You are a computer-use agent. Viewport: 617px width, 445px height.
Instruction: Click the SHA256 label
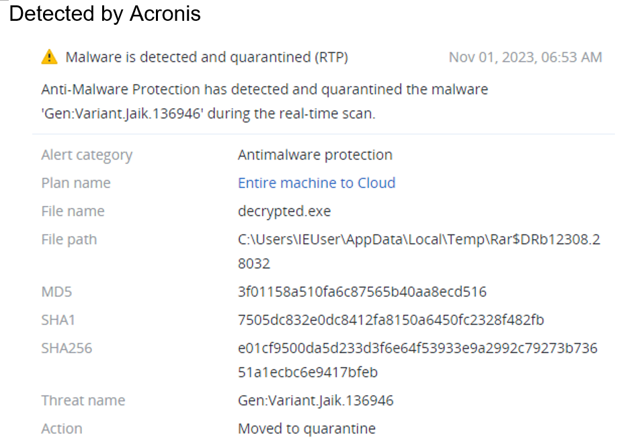click(67, 348)
